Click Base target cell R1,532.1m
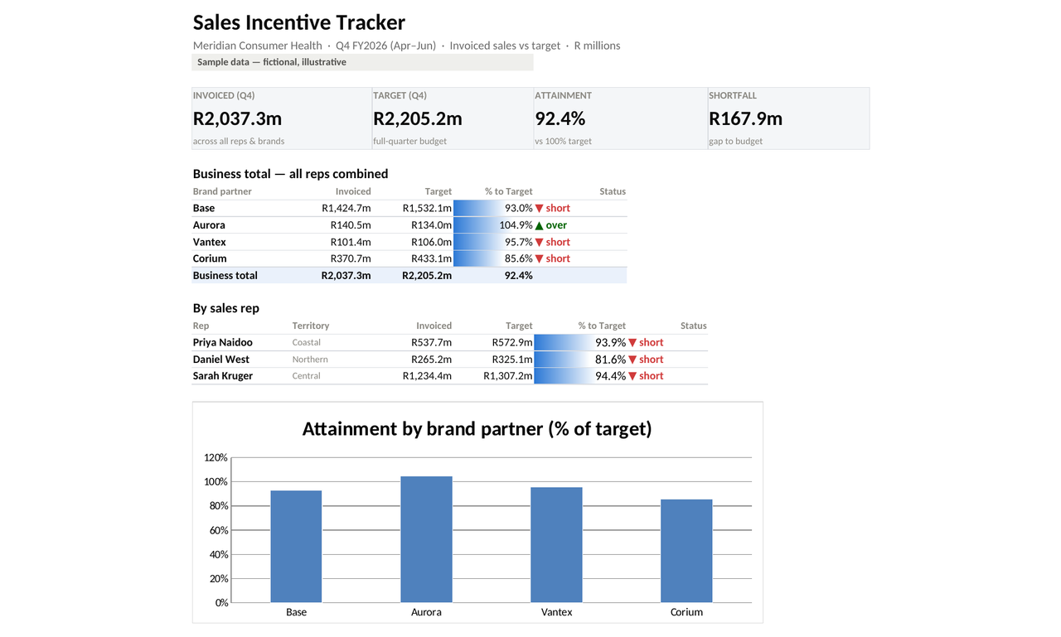The image size is (1061, 637). [x=427, y=209]
